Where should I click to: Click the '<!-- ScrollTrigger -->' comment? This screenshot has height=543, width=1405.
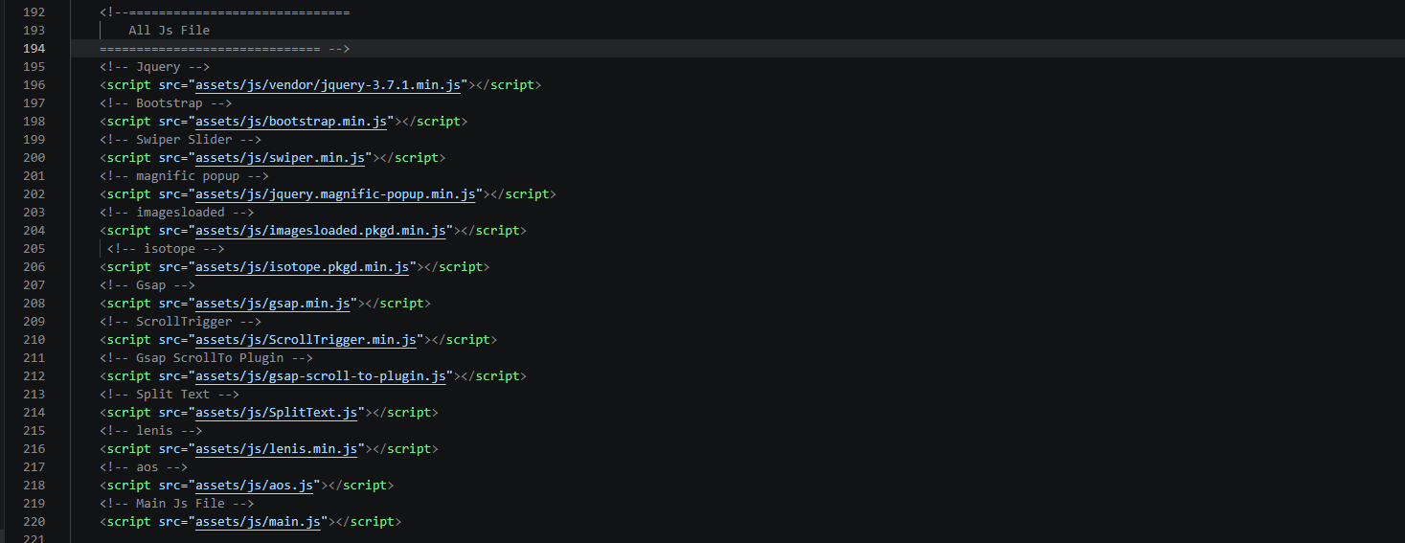coord(180,321)
